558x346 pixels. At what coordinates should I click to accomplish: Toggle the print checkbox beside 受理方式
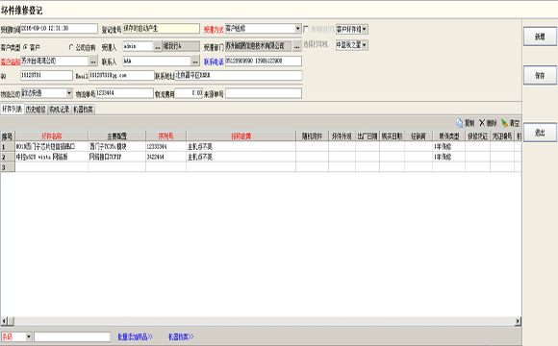click(x=306, y=29)
